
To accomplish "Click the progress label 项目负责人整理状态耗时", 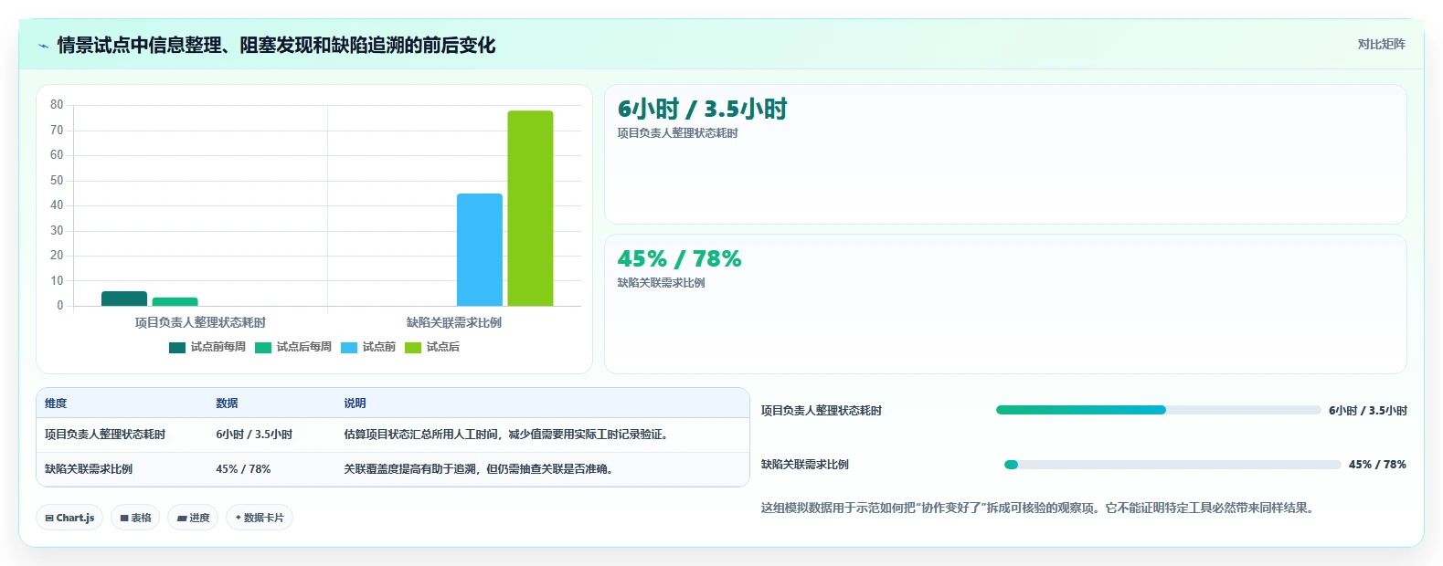I will click(x=822, y=411).
